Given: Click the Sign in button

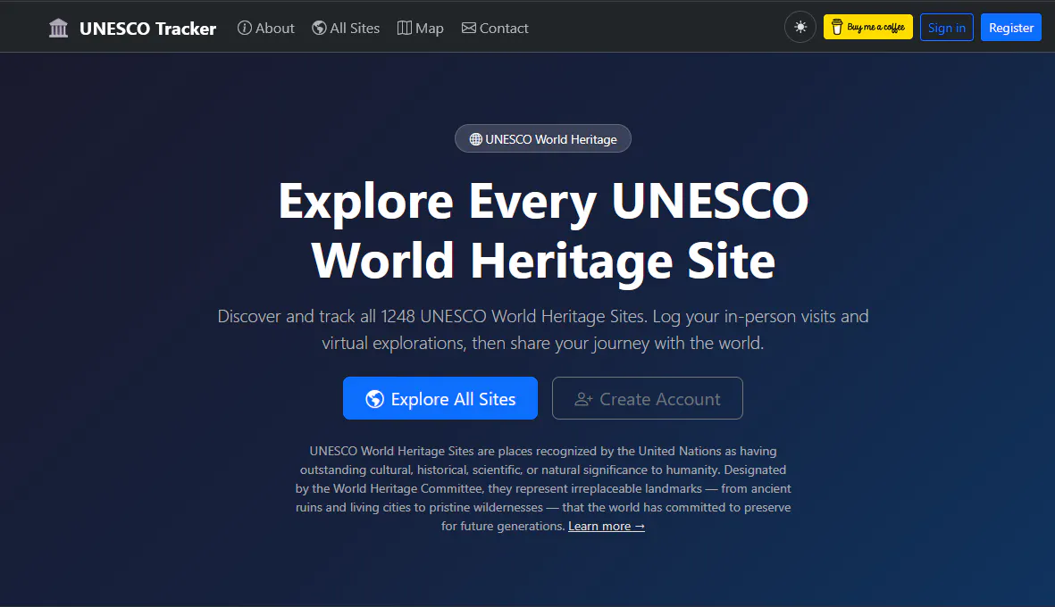Looking at the screenshot, I should coord(946,28).
